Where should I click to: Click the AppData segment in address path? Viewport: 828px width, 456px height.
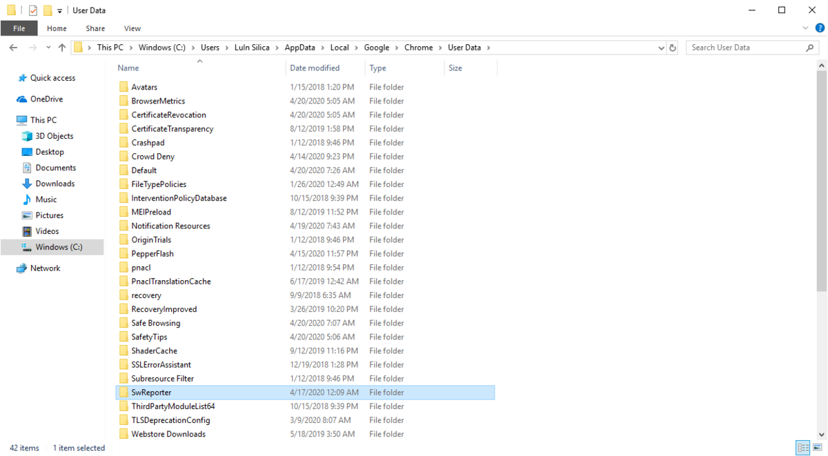(x=299, y=48)
